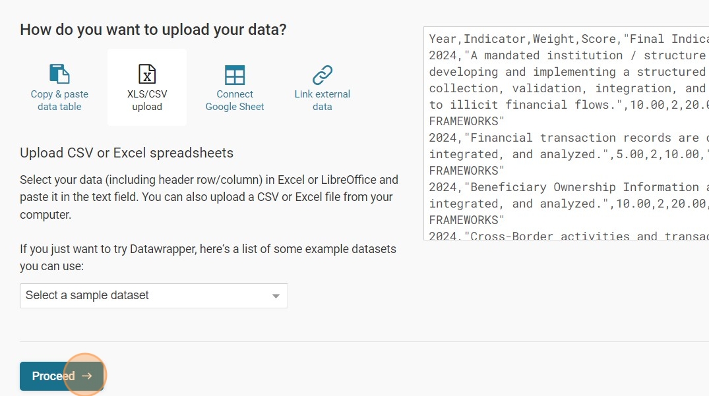The width and height of the screenshot is (709, 396).
Task: Click the heading "How do you want to upload your data?"
Action: coord(153,30)
